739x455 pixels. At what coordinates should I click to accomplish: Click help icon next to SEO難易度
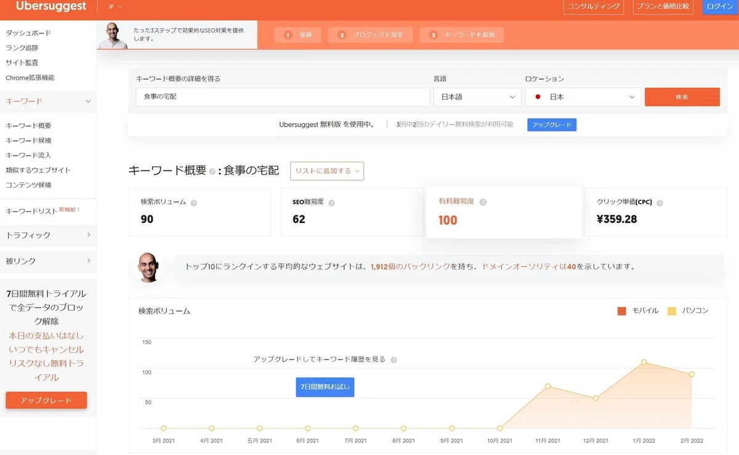tap(331, 203)
